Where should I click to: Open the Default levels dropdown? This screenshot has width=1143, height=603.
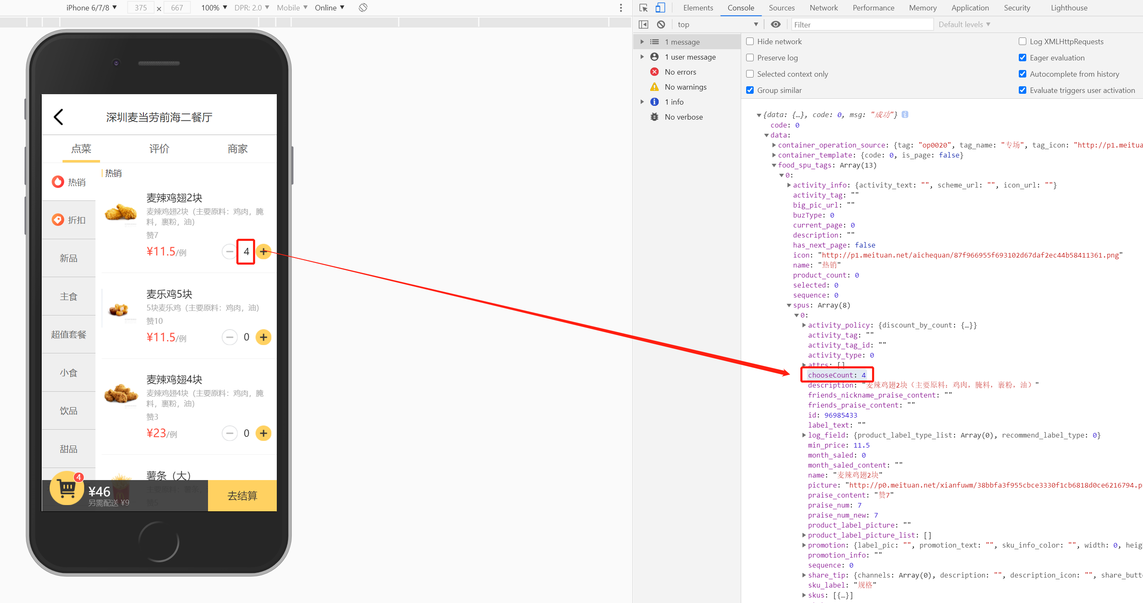[x=964, y=25]
